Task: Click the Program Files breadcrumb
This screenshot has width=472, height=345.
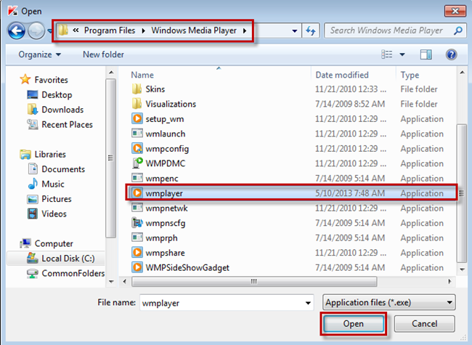Action: click(110, 31)
